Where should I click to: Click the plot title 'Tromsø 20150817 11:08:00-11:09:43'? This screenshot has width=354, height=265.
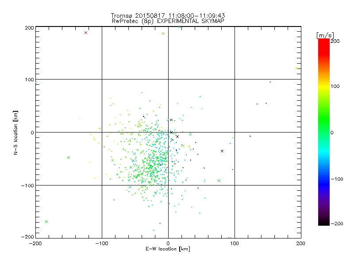[x=168, y=15]
